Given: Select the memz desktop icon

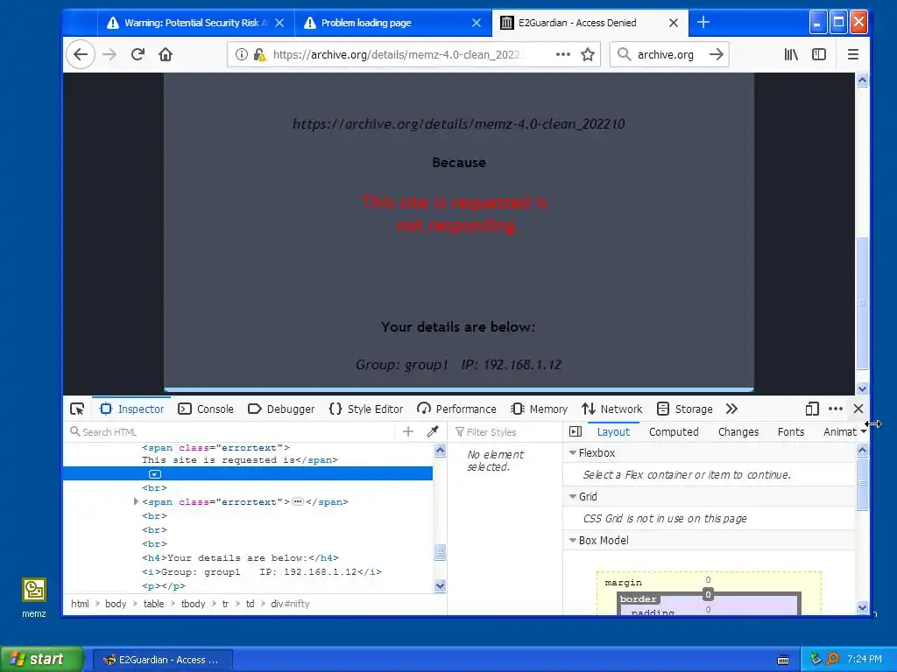Looking at the screenshot, I should 34,597.
